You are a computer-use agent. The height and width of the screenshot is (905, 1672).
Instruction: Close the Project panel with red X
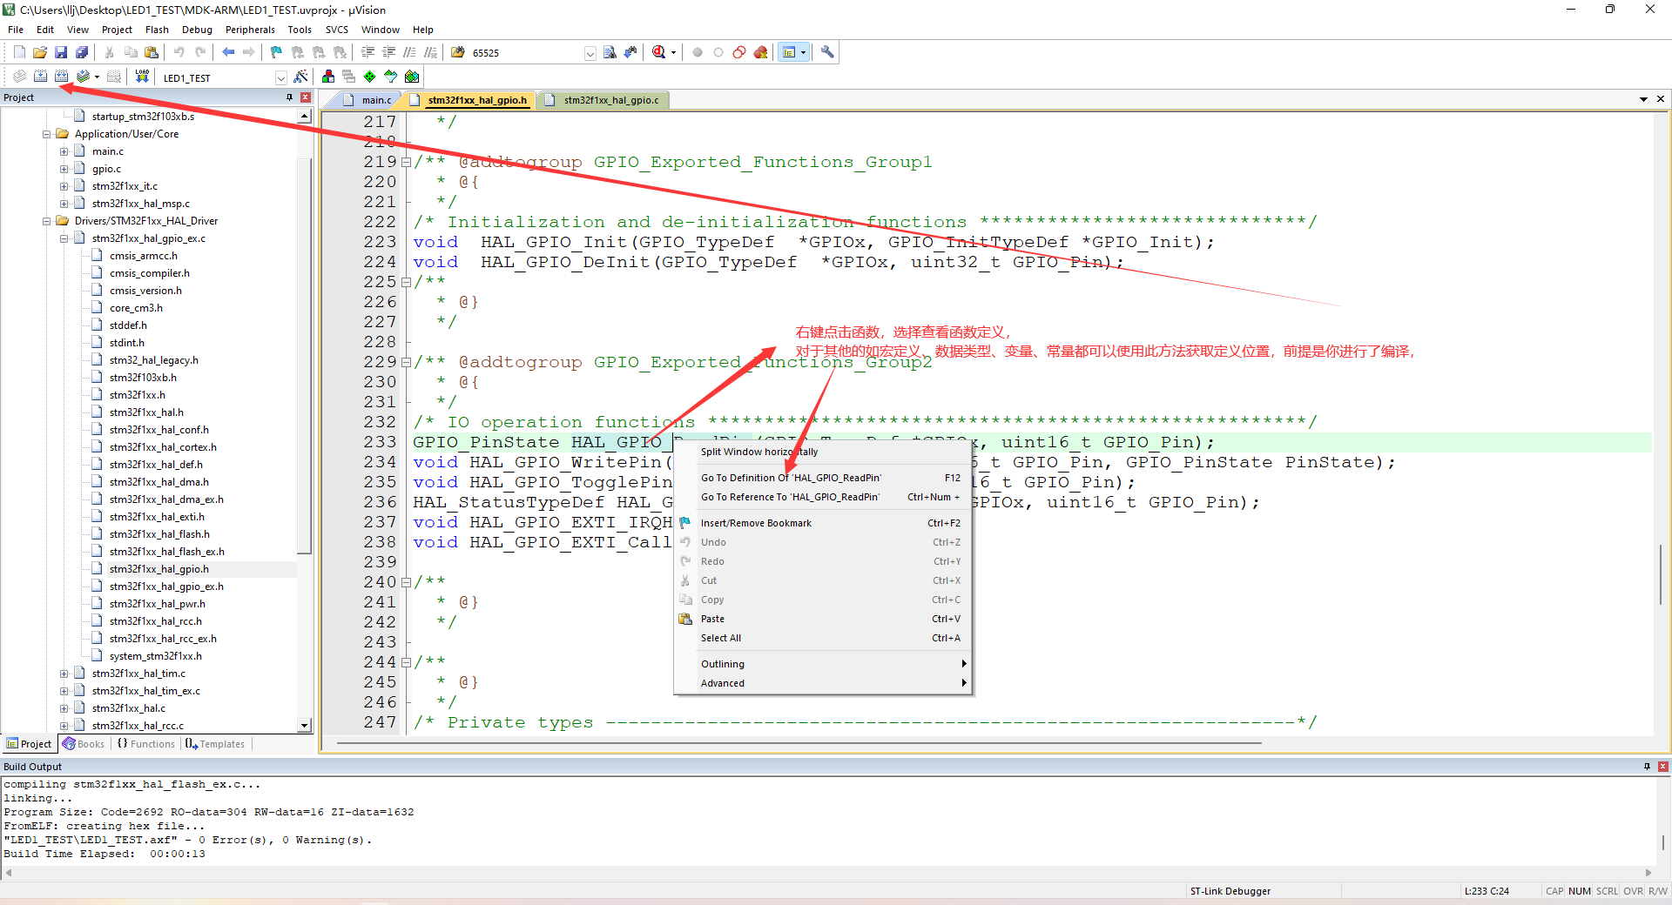coord(306,97)
